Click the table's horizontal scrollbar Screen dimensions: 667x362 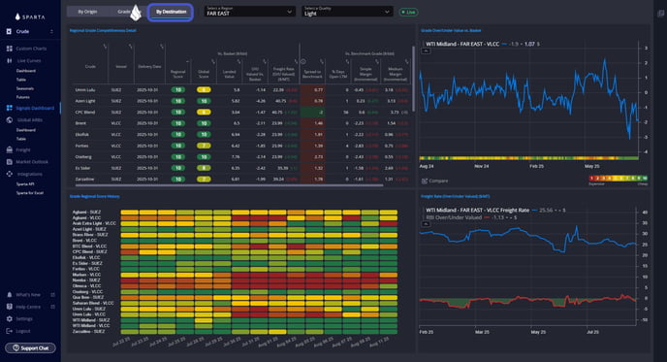click(x=228, y=185)
